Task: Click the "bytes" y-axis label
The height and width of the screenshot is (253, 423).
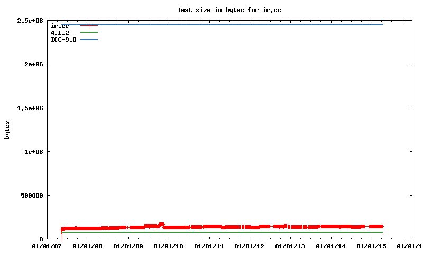Action: point(7,130)
